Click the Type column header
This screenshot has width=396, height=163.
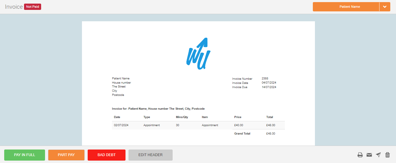[x=147, y=117]
